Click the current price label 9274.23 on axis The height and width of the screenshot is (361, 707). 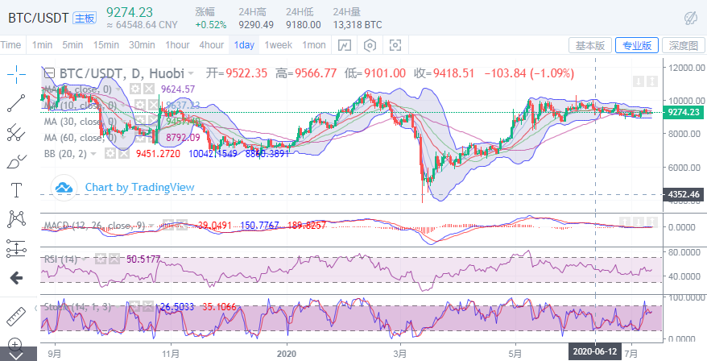pyautogui.click(x=684, y=112)
